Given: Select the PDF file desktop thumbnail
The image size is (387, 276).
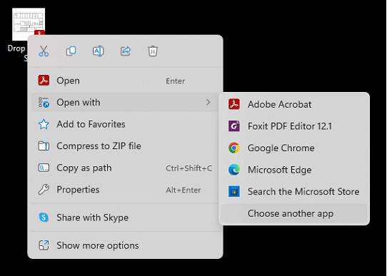Looking at the screenshot, I should (x=29, y=24).
